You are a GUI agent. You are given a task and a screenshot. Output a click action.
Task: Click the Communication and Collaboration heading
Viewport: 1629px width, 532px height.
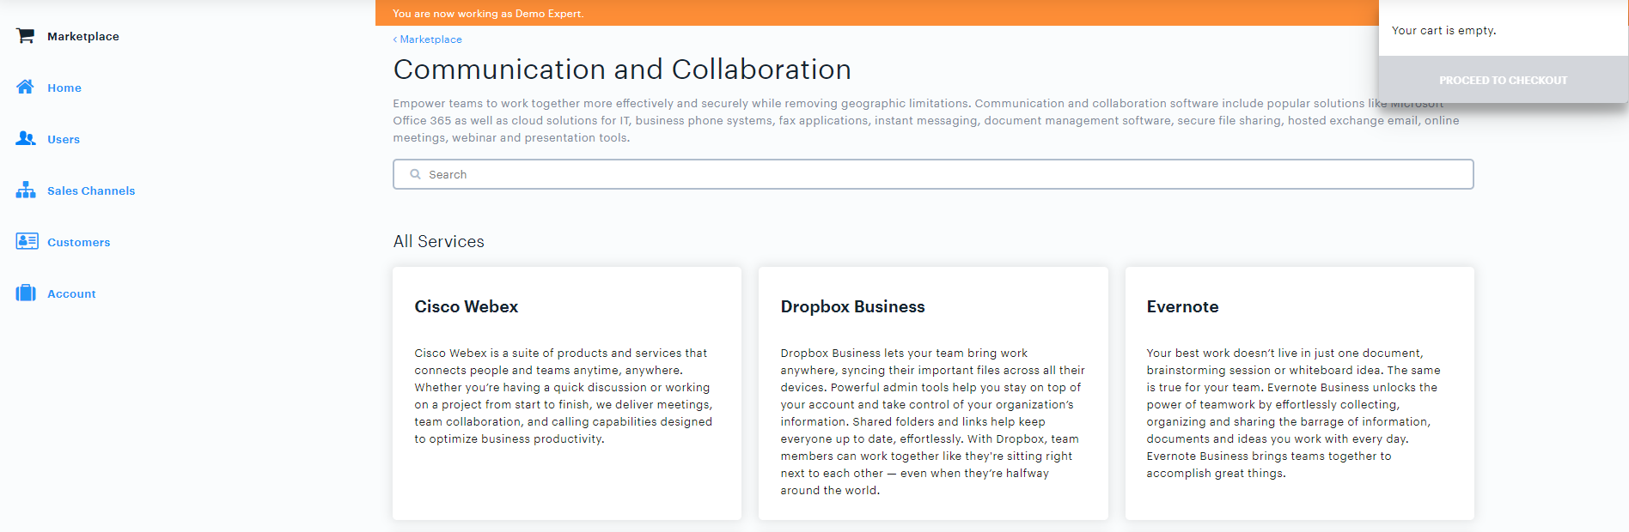pyautogui.click(x=622, y=70)
